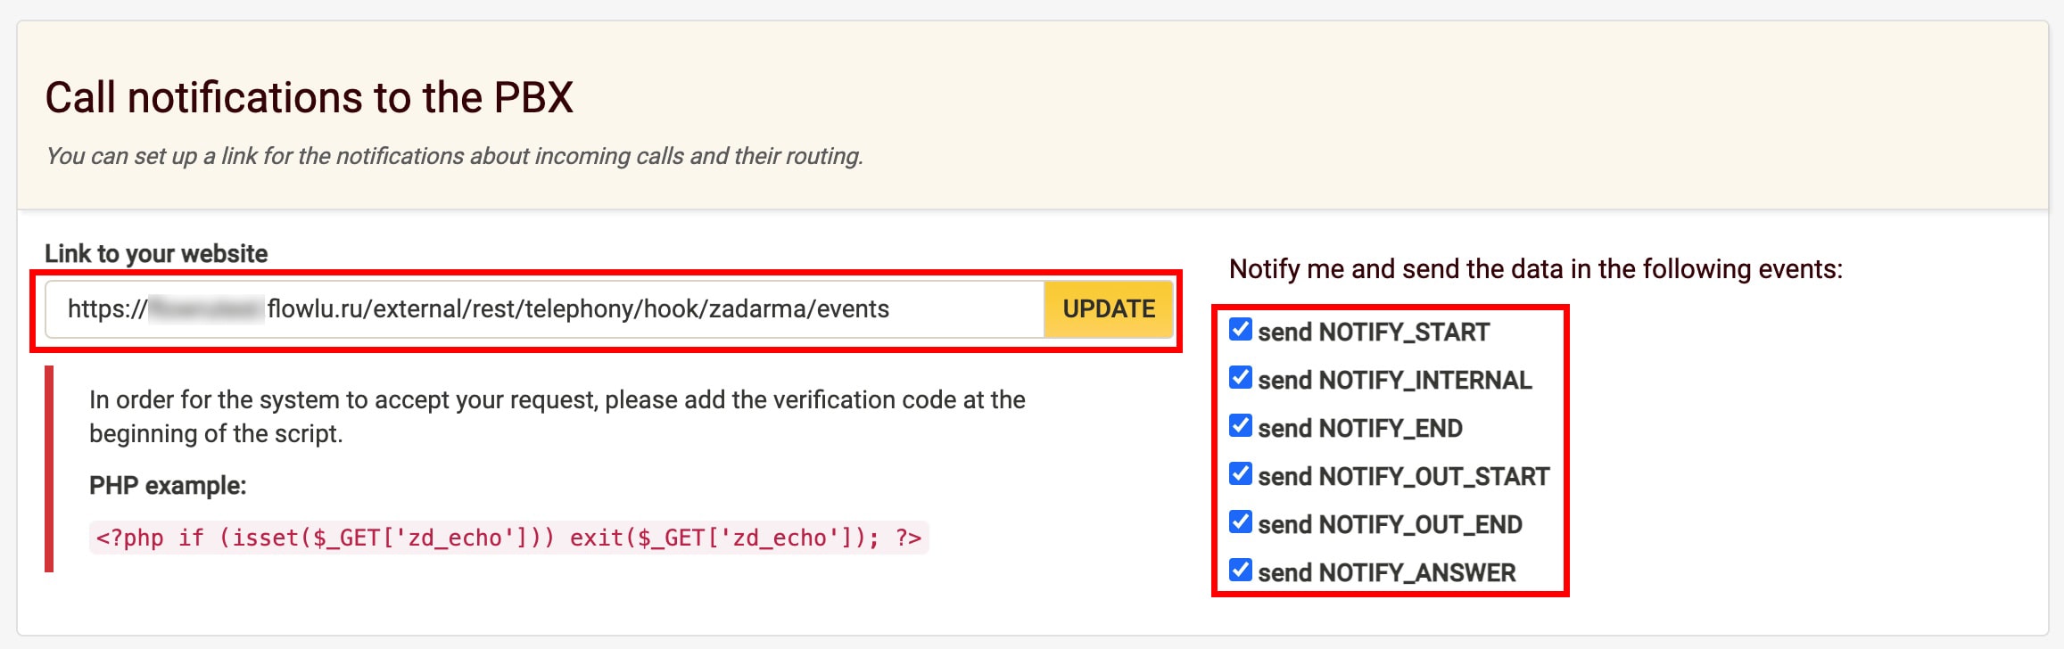
Task: Disable the send NOTIFY_END checkbox
Action: point(1240,426)
